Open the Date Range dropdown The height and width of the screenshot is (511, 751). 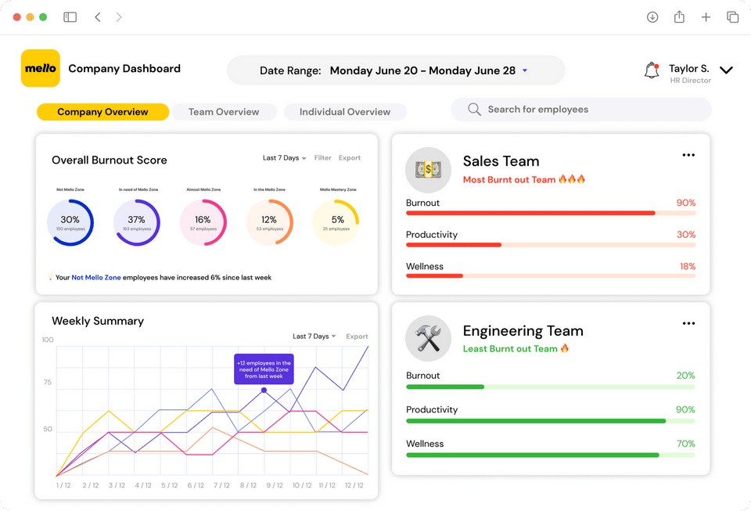[396, 70]
